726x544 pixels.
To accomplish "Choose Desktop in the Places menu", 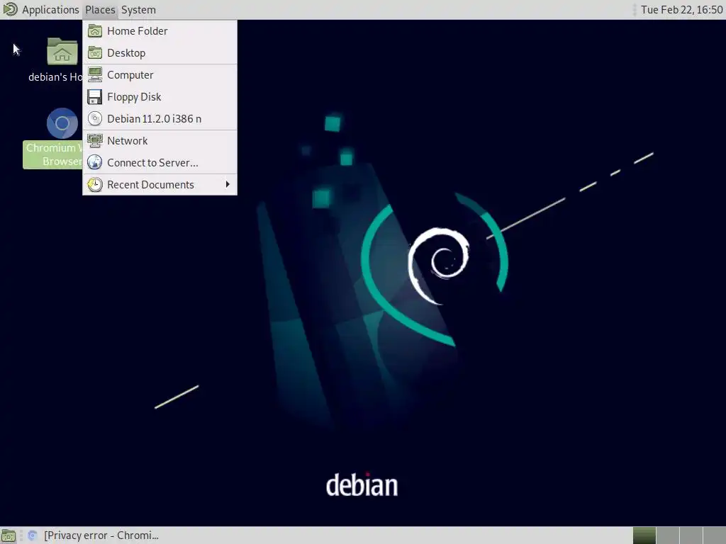I will pos(160,52).
